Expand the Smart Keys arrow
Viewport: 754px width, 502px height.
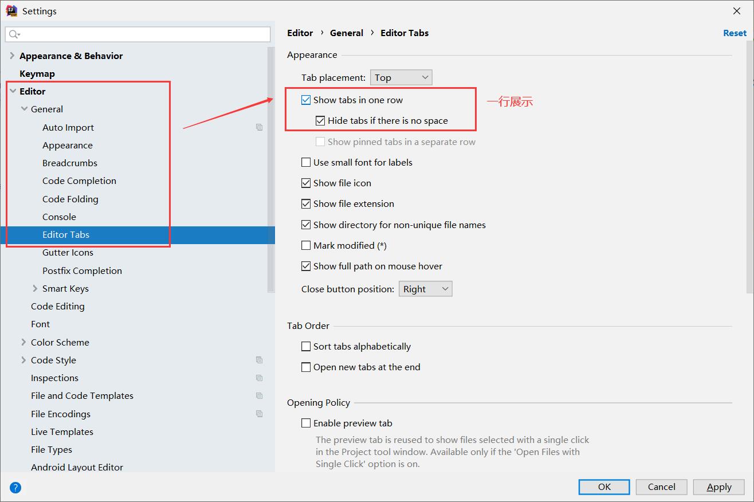click(x=35, y=288)
